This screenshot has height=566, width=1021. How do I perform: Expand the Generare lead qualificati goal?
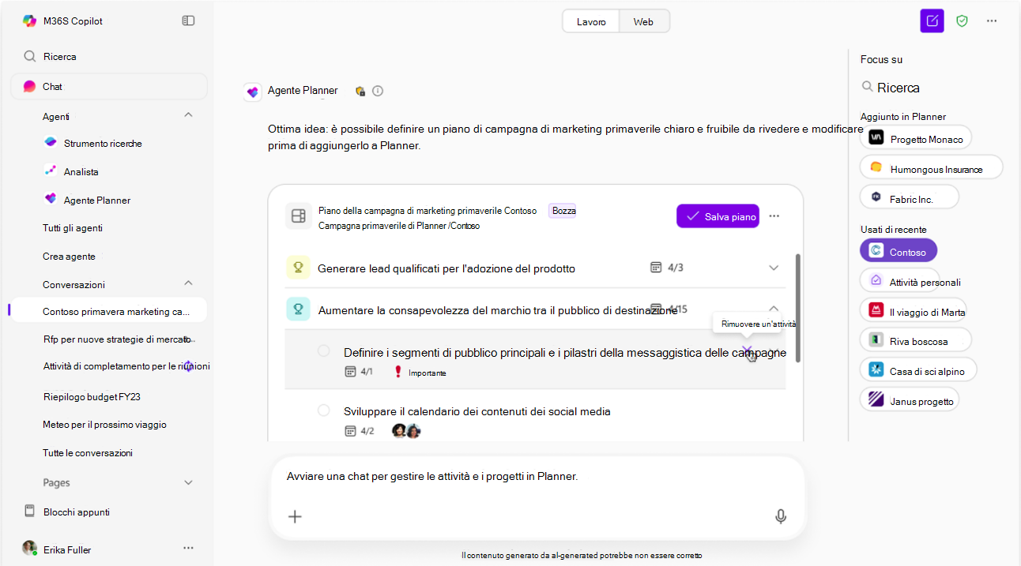pyautogui.click(x=774, y=268)
